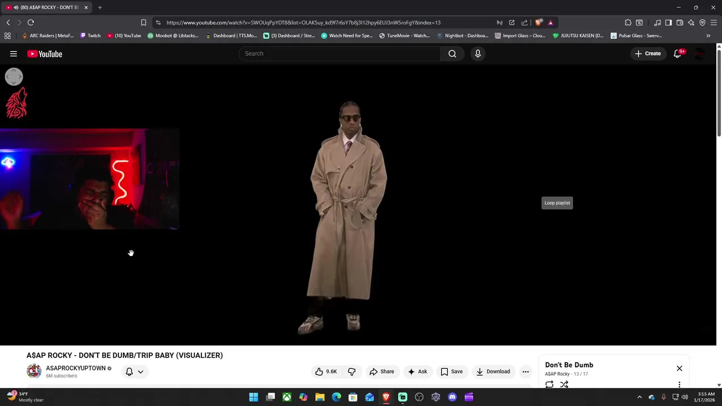The width and height of the screenshot is (722, 406).
Task: Show hidden bookmarks with the double chevron
Action: tap(708, 36)
